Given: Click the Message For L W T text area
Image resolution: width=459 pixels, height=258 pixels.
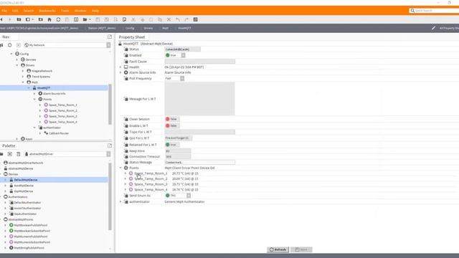Looking at the screenshot, I should (199, 99).
